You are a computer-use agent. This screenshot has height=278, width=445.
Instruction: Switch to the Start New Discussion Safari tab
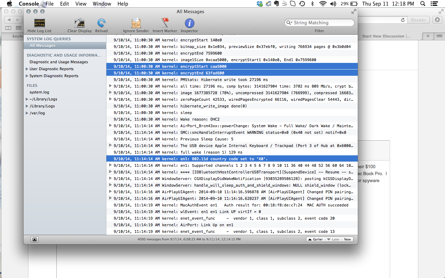click(386, 36)
